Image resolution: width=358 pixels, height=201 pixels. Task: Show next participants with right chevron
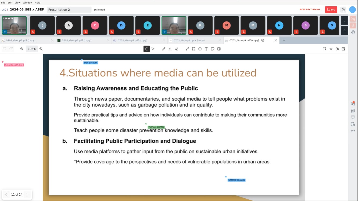[344, 20]
